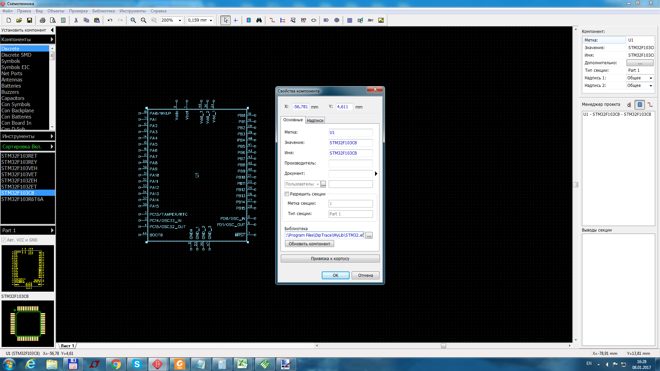660x371 pixels.
Task: Click the Insert Picture toolbar icon
Action: point(381,20)
